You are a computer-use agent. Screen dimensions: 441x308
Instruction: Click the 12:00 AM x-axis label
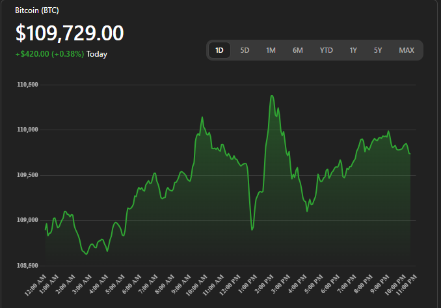pos(36,285)
